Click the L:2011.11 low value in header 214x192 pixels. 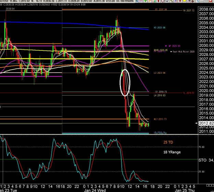[61, 1]
